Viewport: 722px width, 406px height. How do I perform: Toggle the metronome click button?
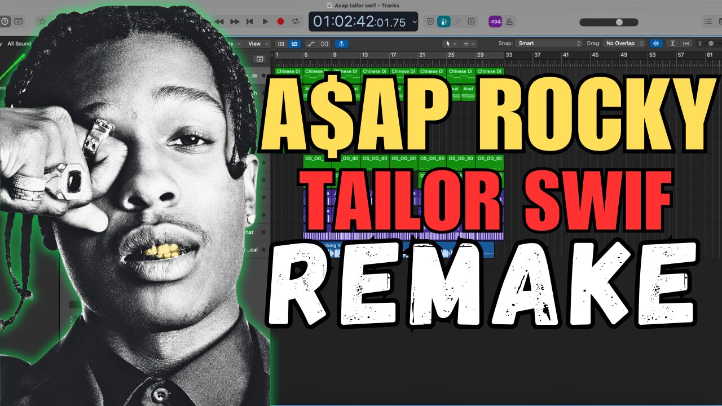click(x=509, y=21)
